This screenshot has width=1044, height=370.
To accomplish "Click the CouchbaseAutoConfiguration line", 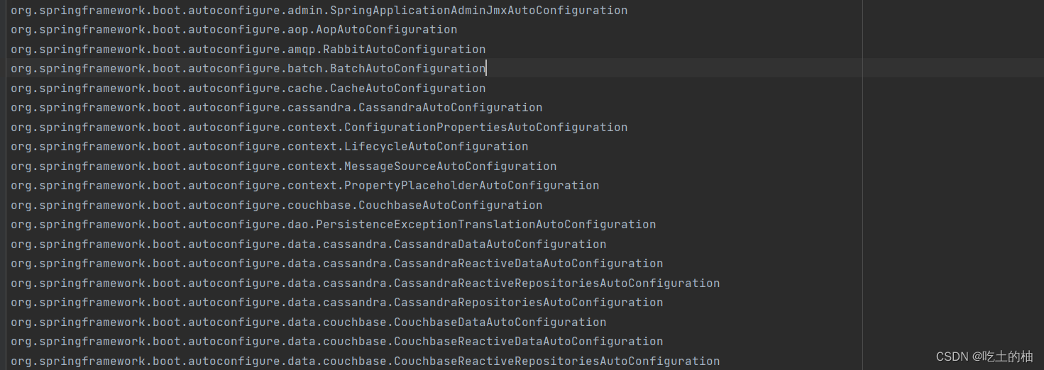I will click(277, 206).
